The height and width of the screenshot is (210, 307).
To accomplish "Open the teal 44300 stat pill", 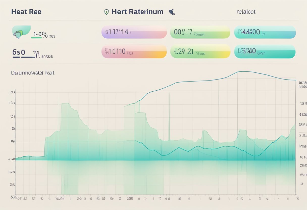I will point(265,32).
